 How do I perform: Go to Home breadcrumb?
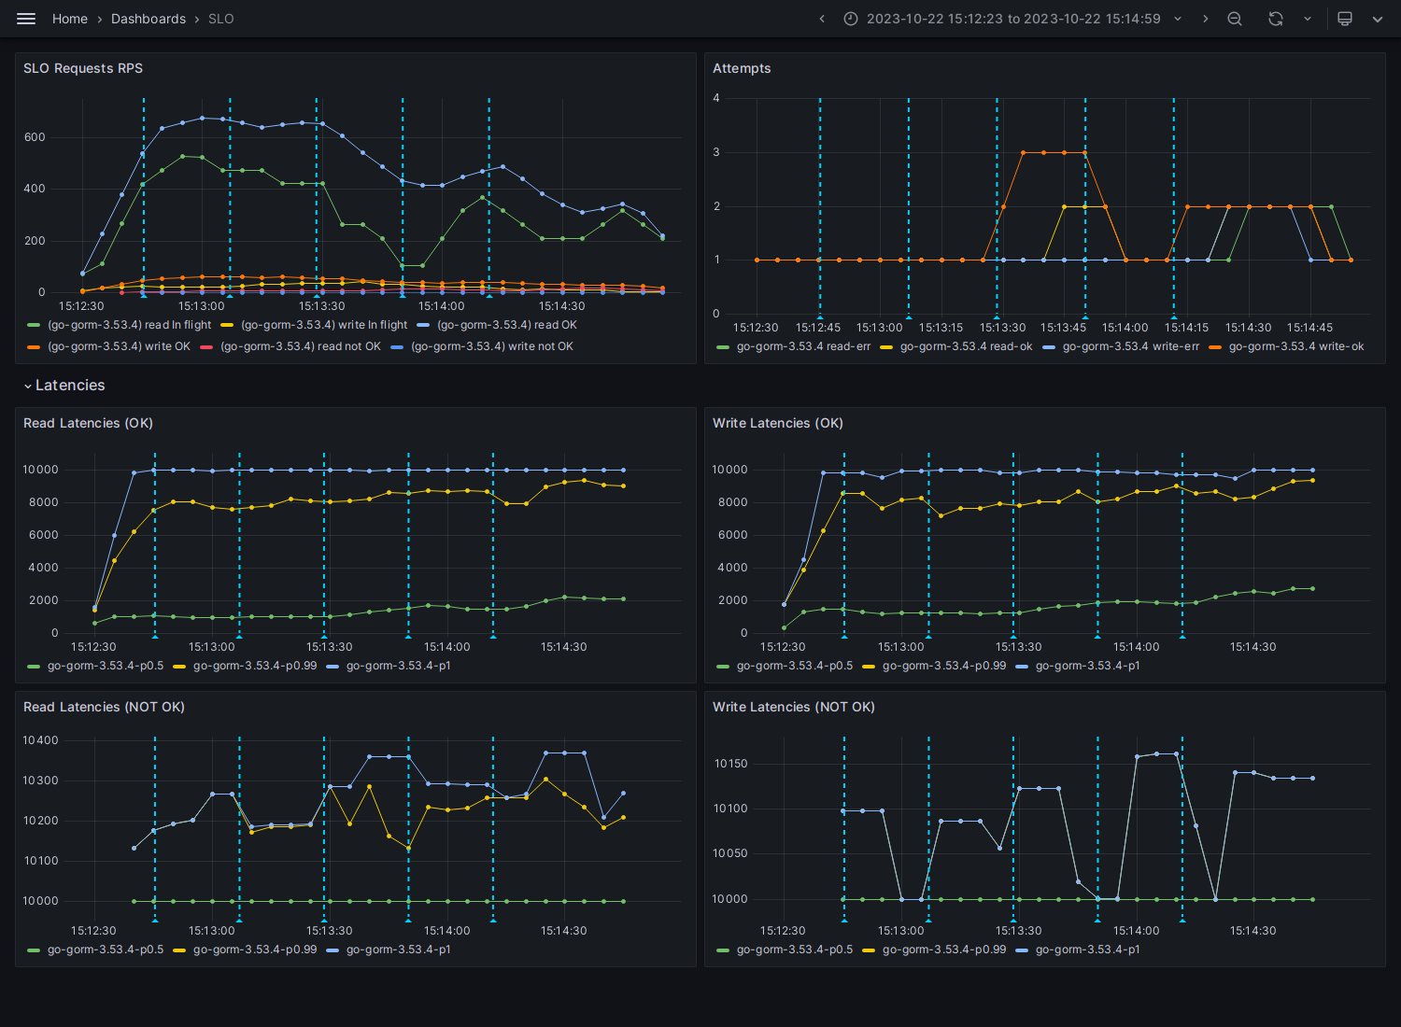[x=70, y=19]
